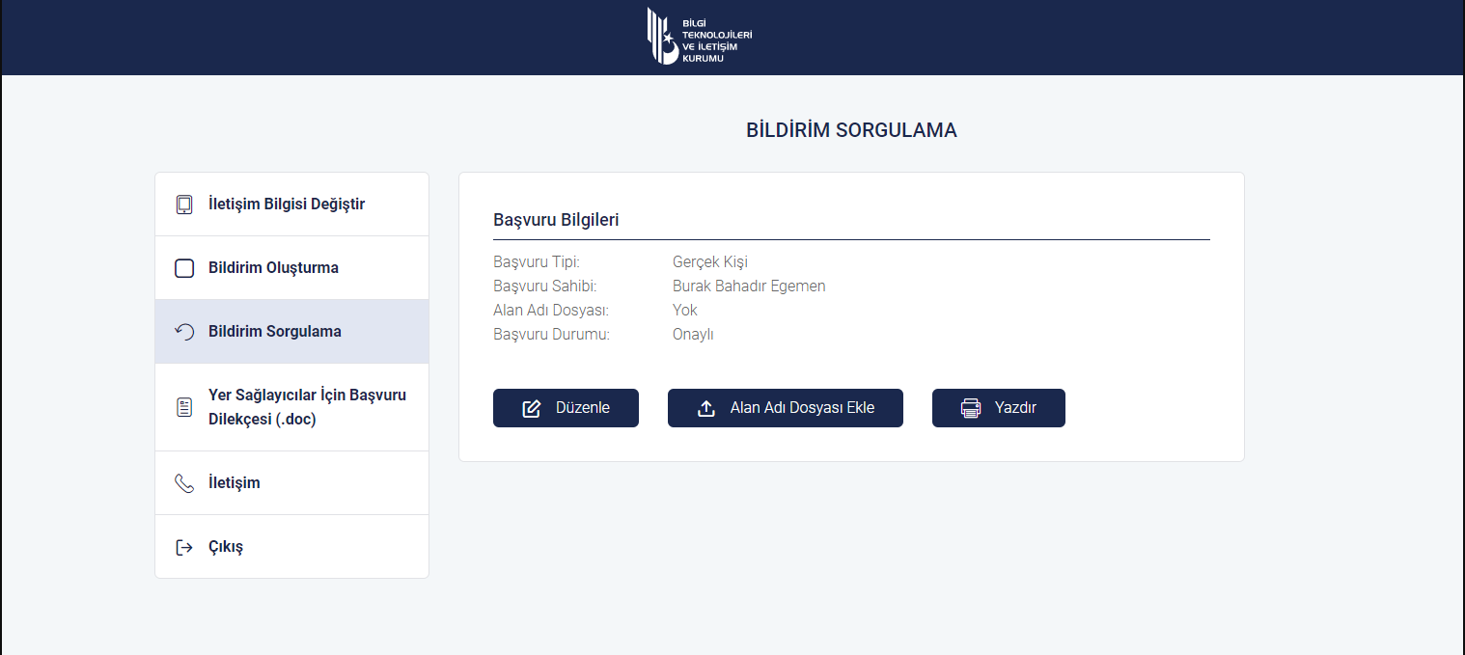Viewport: 1465px width, 655px height.
Task: Click the phone icon beside İletişim
Action: coord(184,483)
